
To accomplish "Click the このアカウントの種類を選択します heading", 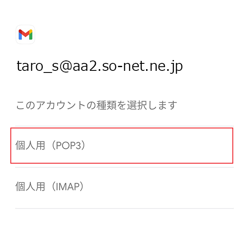I will click(x=96, y=105).
